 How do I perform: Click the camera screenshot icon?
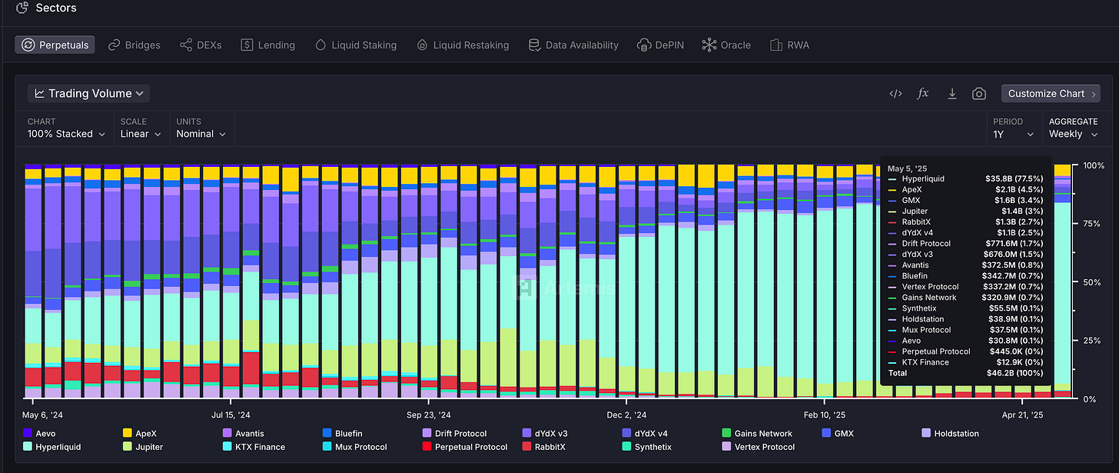pyautogui.click(x=979, y=94)
